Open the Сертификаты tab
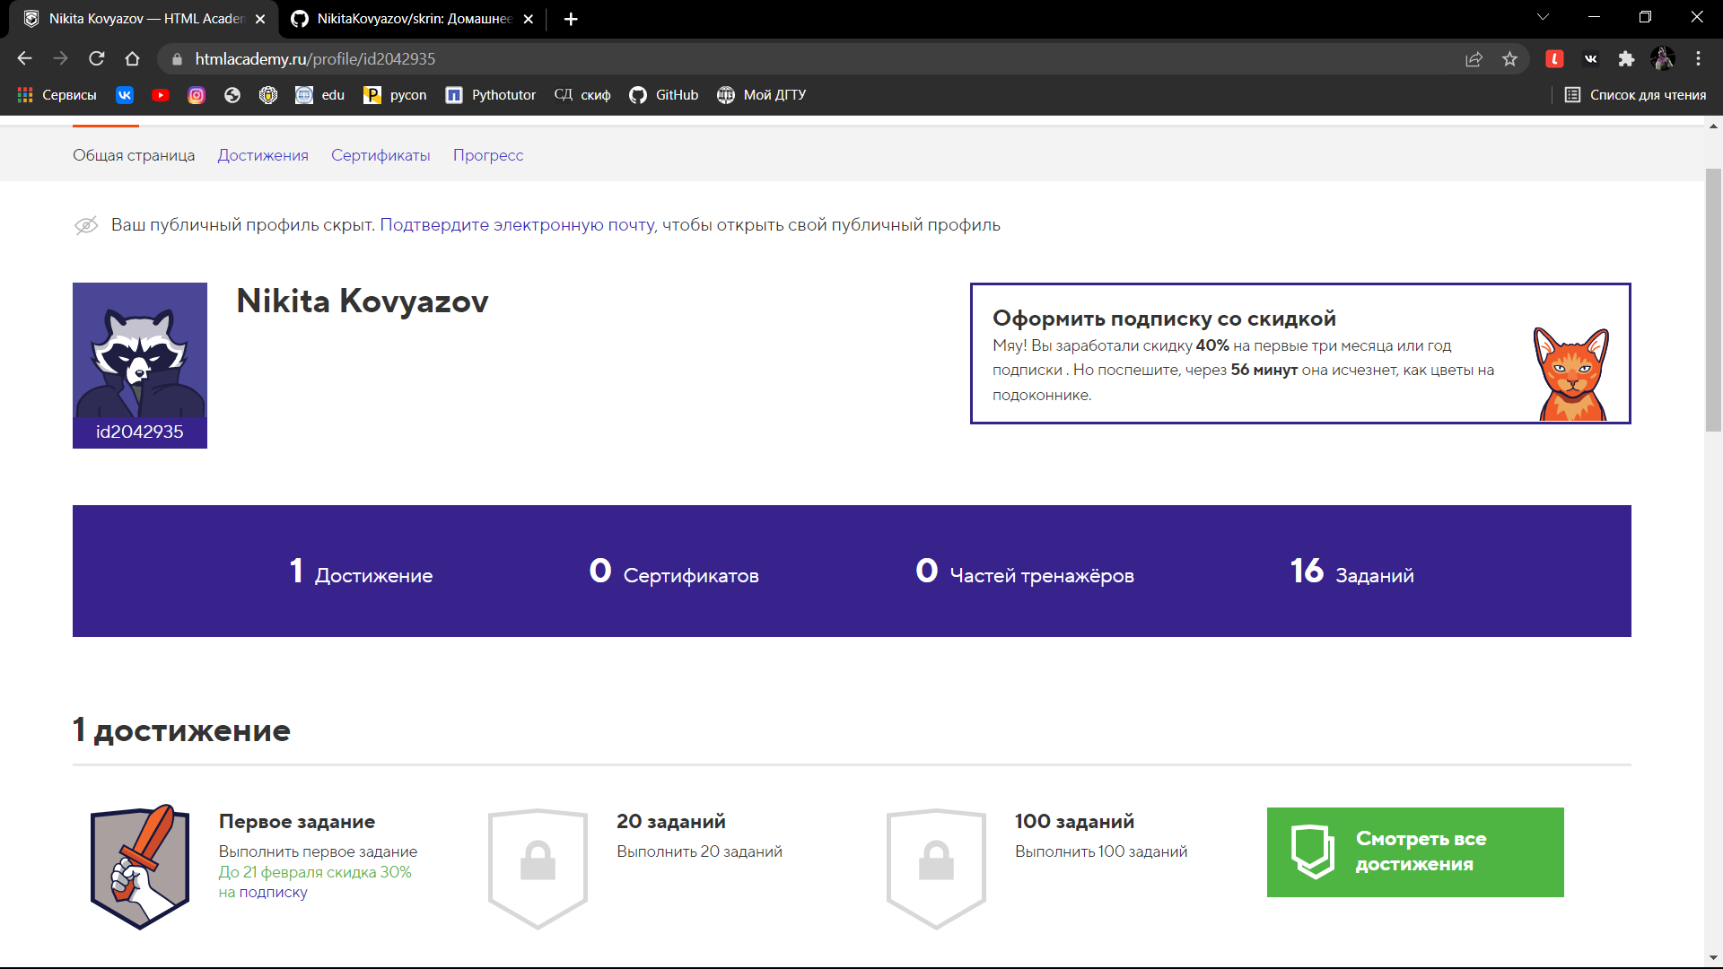This screenshot has height=969, width=1723. [380, 155]
